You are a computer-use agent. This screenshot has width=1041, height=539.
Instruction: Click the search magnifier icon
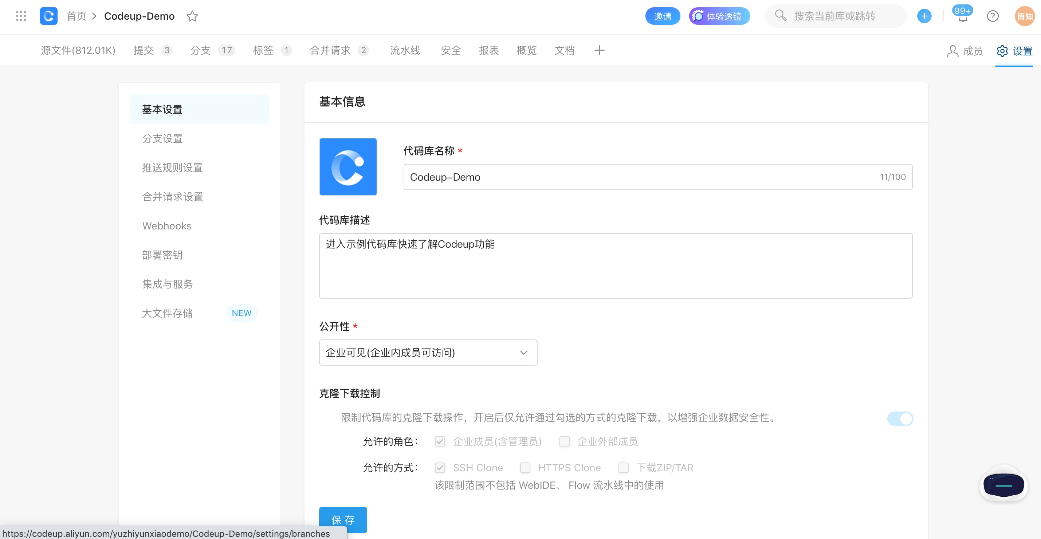pos(780,16)
